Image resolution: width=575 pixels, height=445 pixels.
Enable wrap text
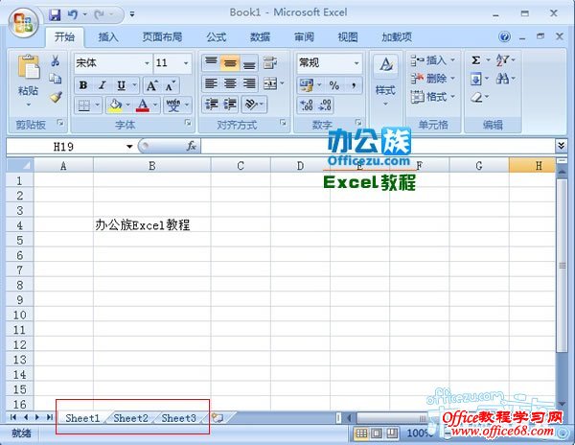point(270,62)
